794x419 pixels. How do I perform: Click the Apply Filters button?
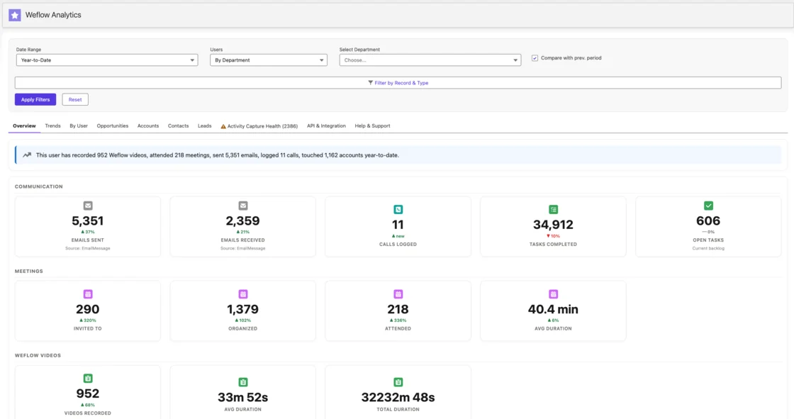coord(35,99)
